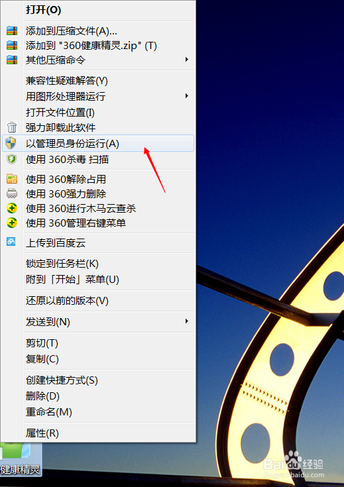Select 使用 360强力删除 entry
The image size is (344, 487).
tap(98, 193)
